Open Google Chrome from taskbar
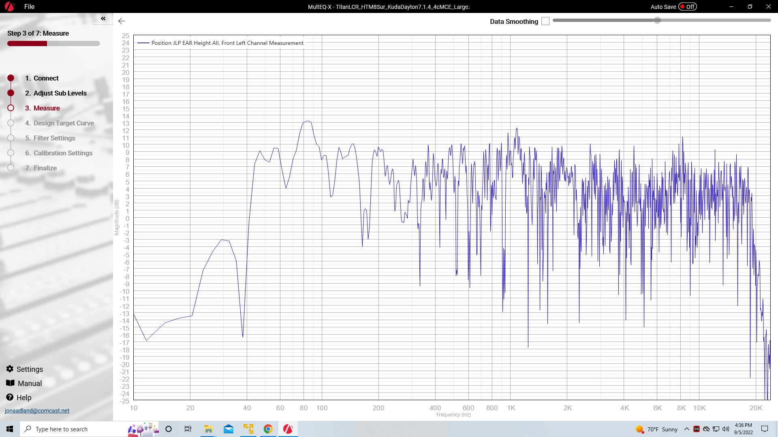The image size is (778, 437). click(268, 429)
